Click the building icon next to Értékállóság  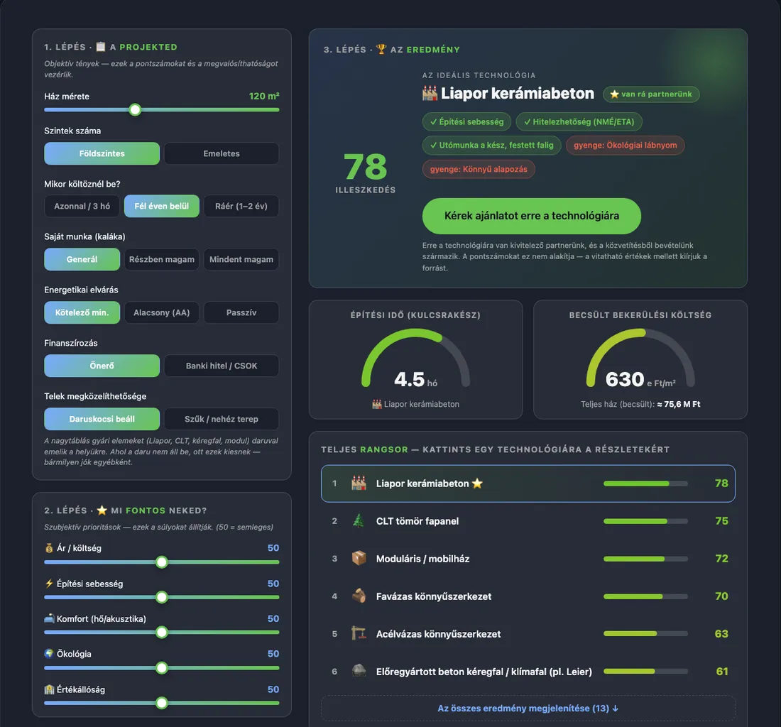coord(49,689)
